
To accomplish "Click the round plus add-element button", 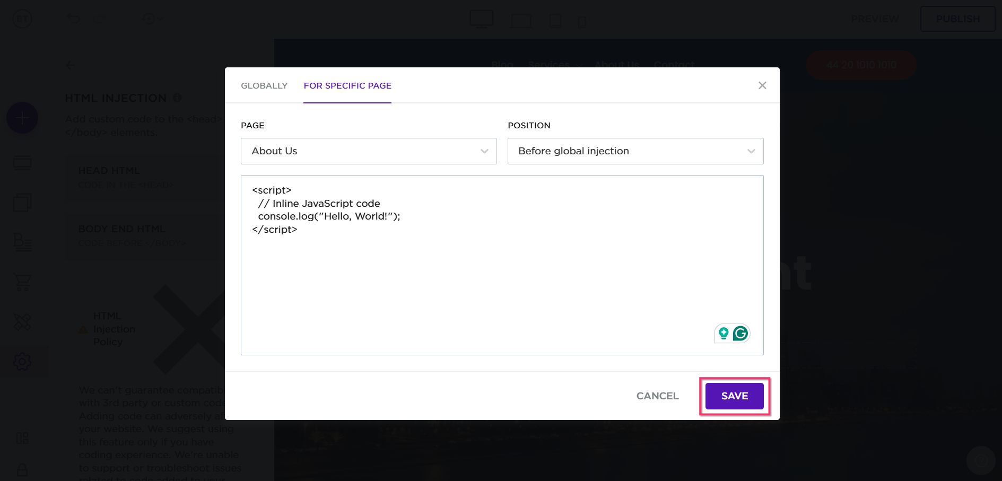I will [x=22, y=118].
